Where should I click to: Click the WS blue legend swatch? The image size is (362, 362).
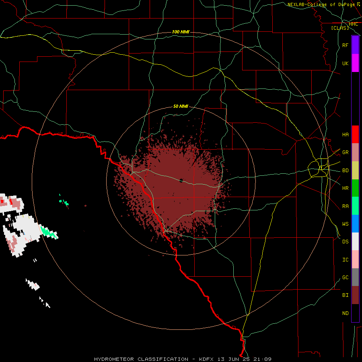pos(355,224)
